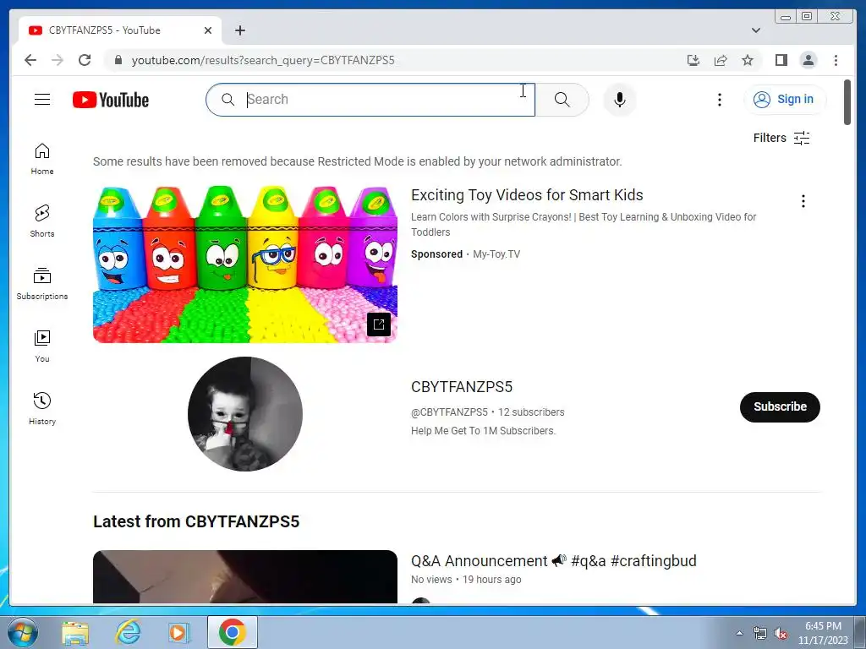Click My-Toy.TV sponsor link
The image size is (866, 649).
click(x=496, y=254)
